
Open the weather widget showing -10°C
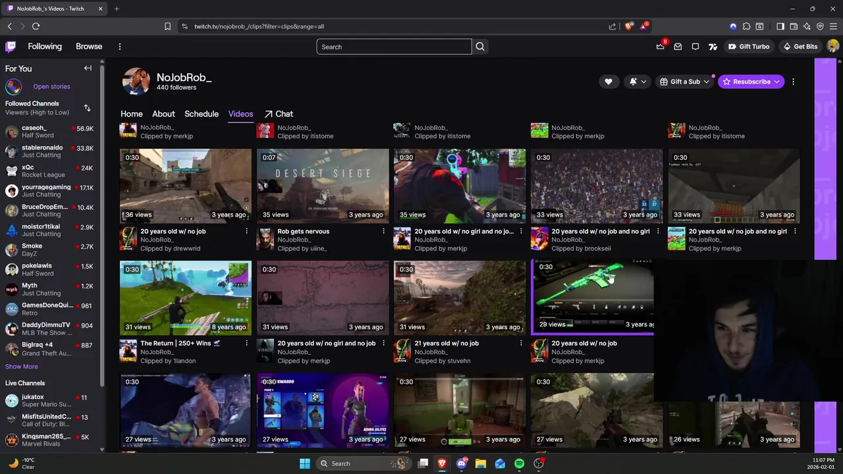(x=21, y=463)
